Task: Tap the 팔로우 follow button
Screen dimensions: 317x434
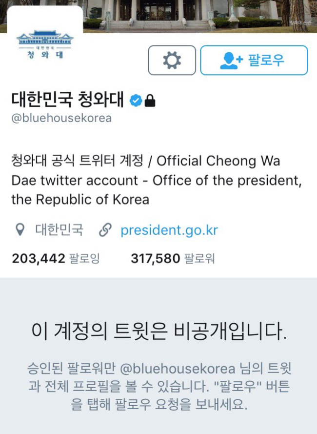Action: click(x=254, y=61)
